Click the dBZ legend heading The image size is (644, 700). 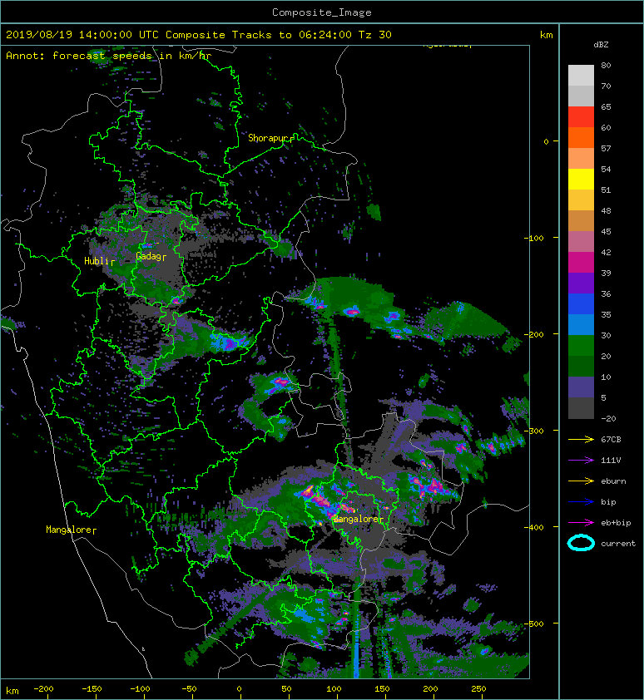point(601,45)
